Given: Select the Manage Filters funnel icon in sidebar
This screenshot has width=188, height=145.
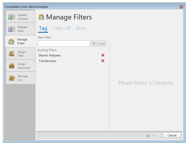Looking at the screenshot, I should [x=11, y=42].
